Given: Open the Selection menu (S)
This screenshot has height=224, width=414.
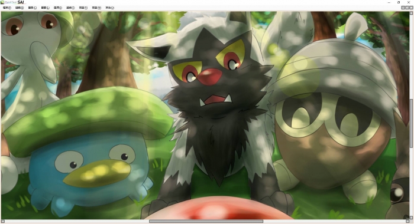Looking at the screenshot, I should pos(58,8).
